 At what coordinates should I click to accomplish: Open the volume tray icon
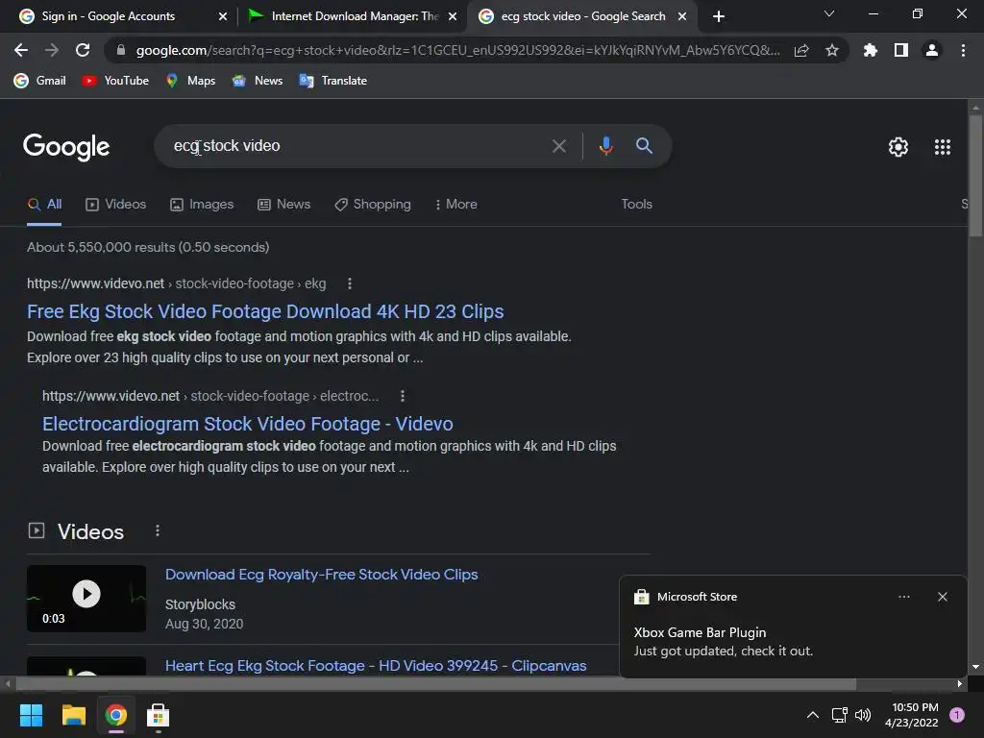(863, 715)
